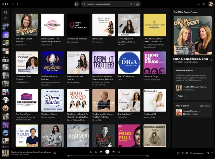
Task: Mute the volume speaker icon
Action: point(191,153)
